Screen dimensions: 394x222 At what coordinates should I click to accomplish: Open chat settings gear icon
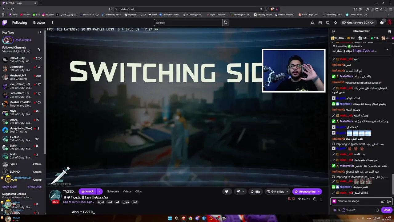pos(377,210)
